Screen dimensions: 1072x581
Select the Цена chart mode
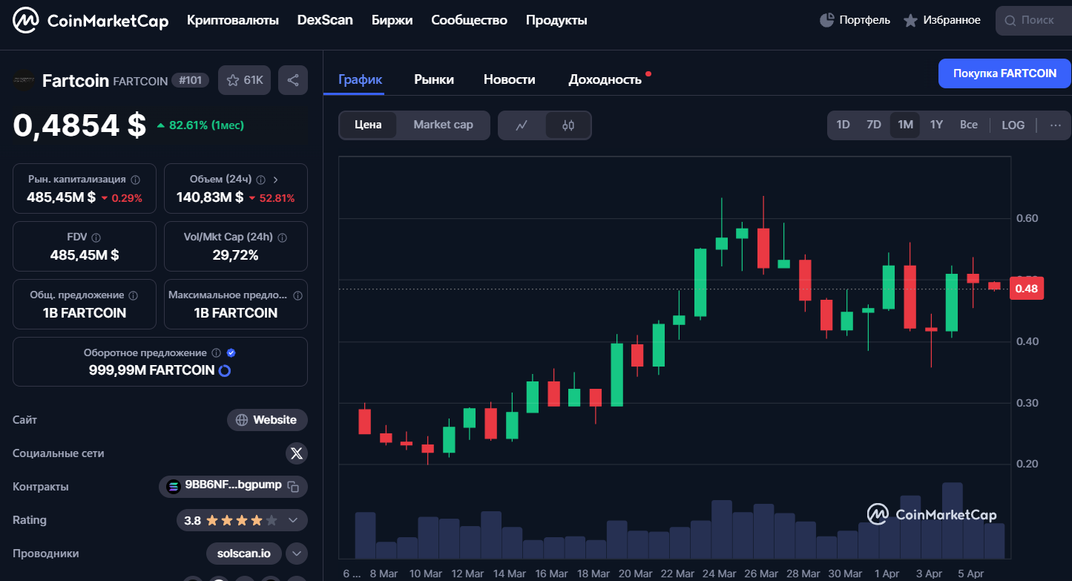tap(368, 125)
